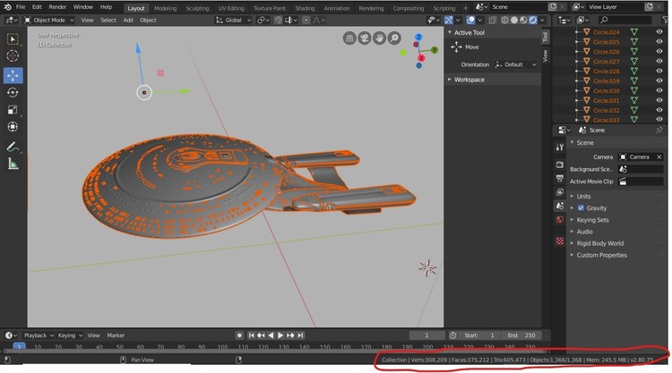Expand the Rigid Body World section
Image resolution: width=672 pixels, height=373 pixels.
click(599, 243)
